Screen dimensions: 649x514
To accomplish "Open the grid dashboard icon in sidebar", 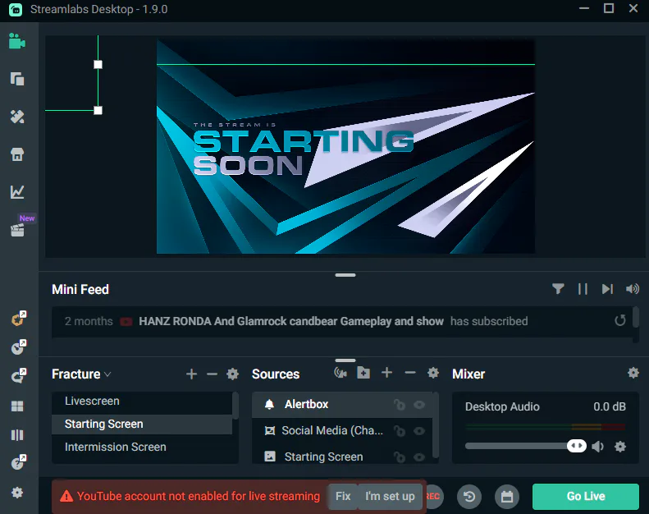I will point(17,406).
